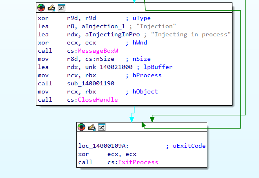
Task: Click the sub_140001190 call target
Action: pos(91,83)
